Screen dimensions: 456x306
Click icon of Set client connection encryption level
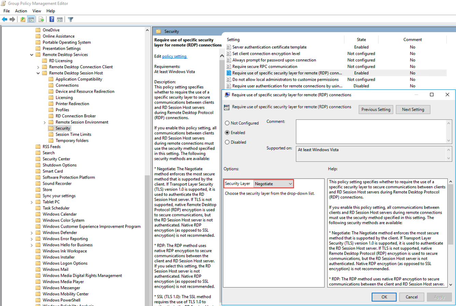pyautogui.click(x=229, y=54)
